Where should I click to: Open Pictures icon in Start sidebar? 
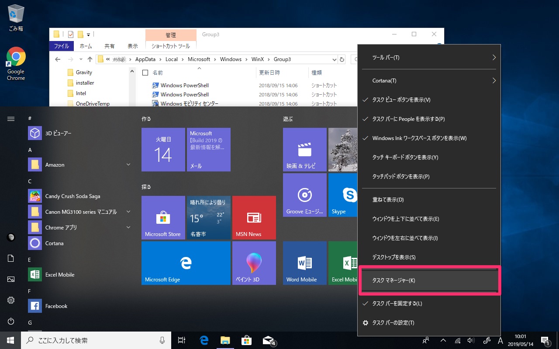(x=11, y=279)
